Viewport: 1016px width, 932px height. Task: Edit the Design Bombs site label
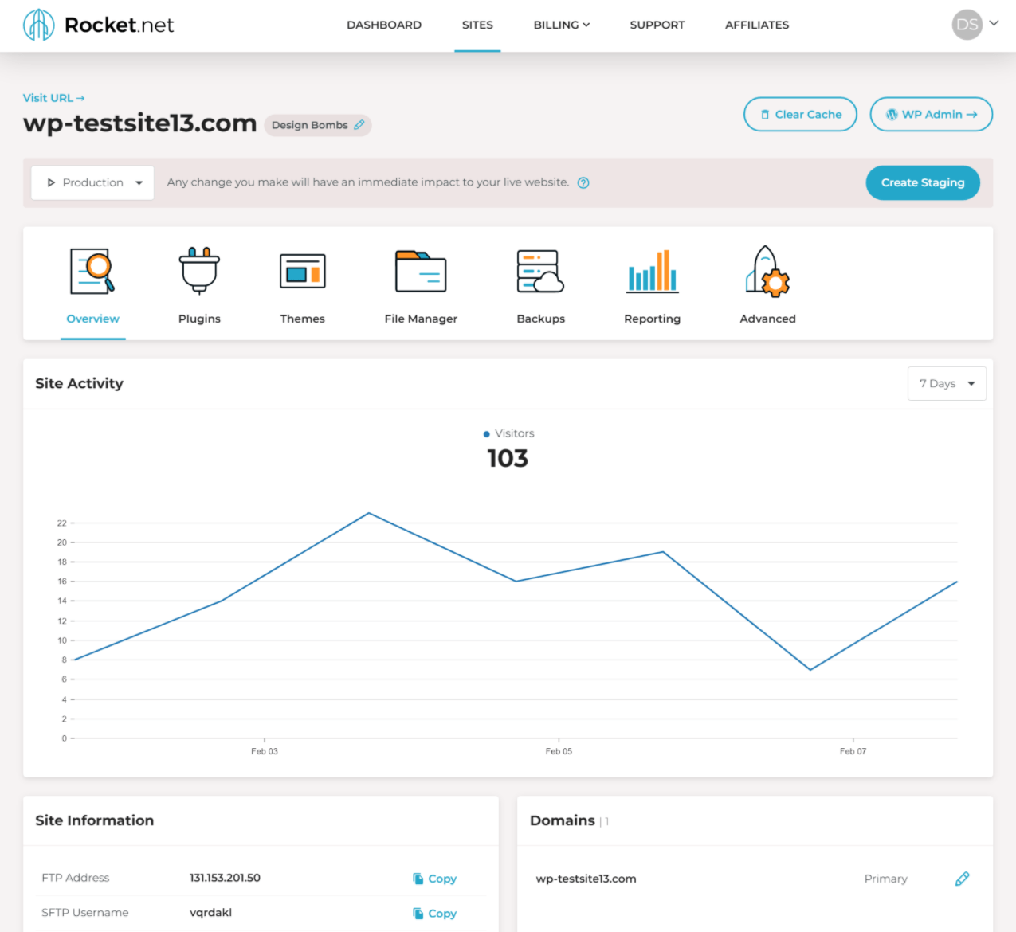click(359, 124)
